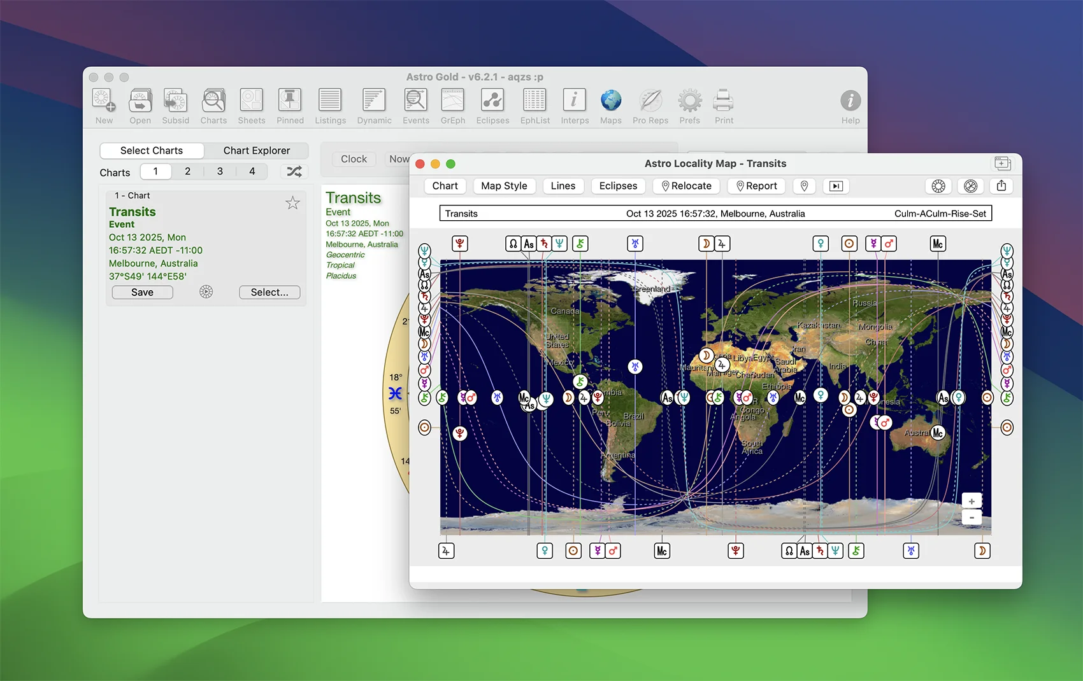Open the Lines menu
The height and width of the screenshot is (681, 1083).
563,186
